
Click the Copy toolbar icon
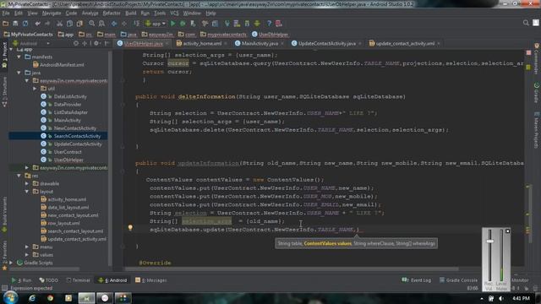[x=69, y=24]
